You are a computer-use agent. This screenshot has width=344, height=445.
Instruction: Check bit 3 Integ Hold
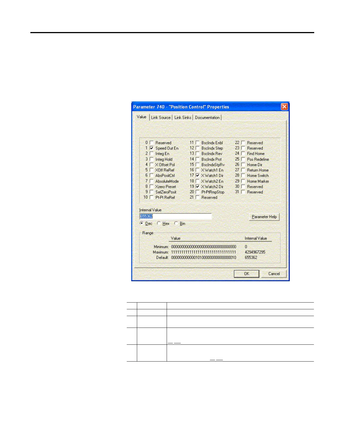(x=151, y=159)
